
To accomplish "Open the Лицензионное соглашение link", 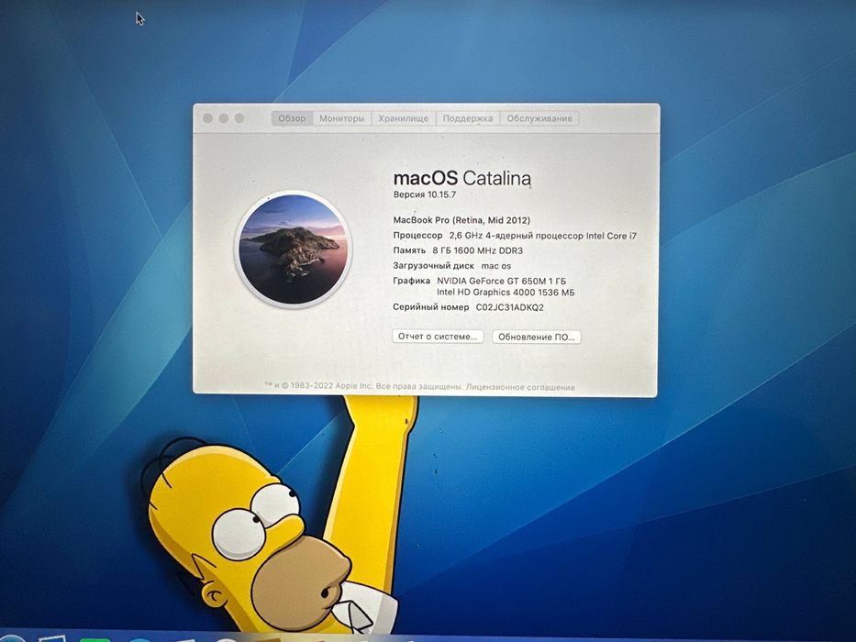I will click(519, 387).
